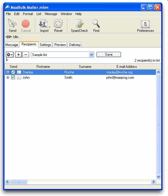168x196 pixels.
Task: Run SpamCheck trash can icon
Action: tap(79, 23)
